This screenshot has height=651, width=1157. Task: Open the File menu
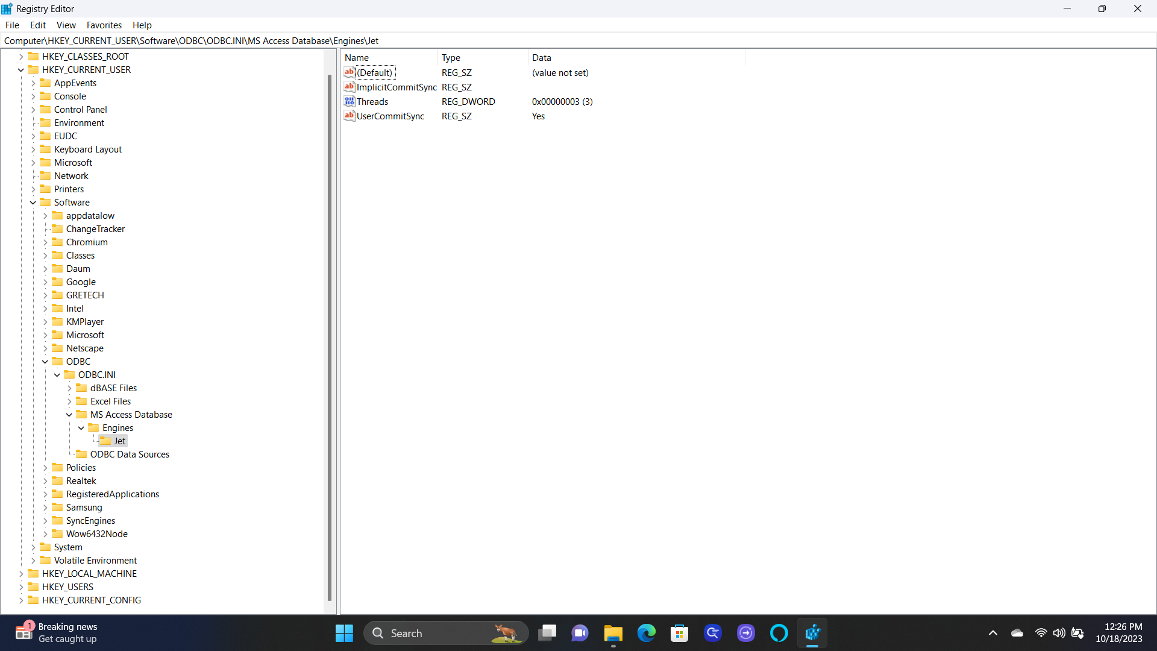tap(12, 25)
